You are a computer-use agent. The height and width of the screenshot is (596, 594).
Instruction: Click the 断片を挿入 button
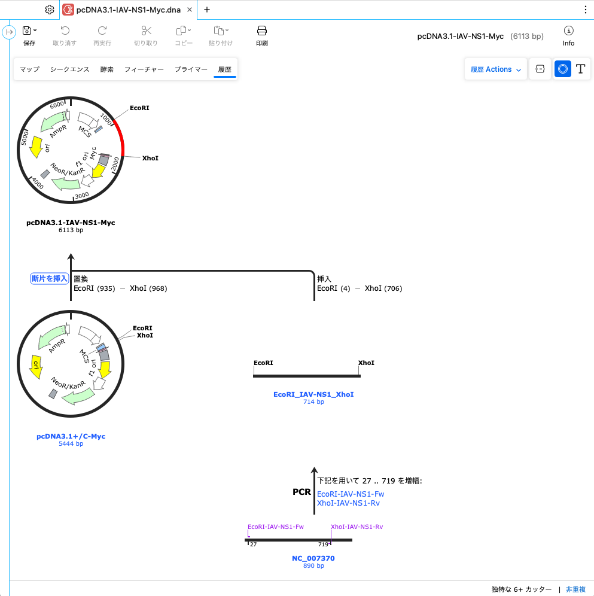click(49, 278)
